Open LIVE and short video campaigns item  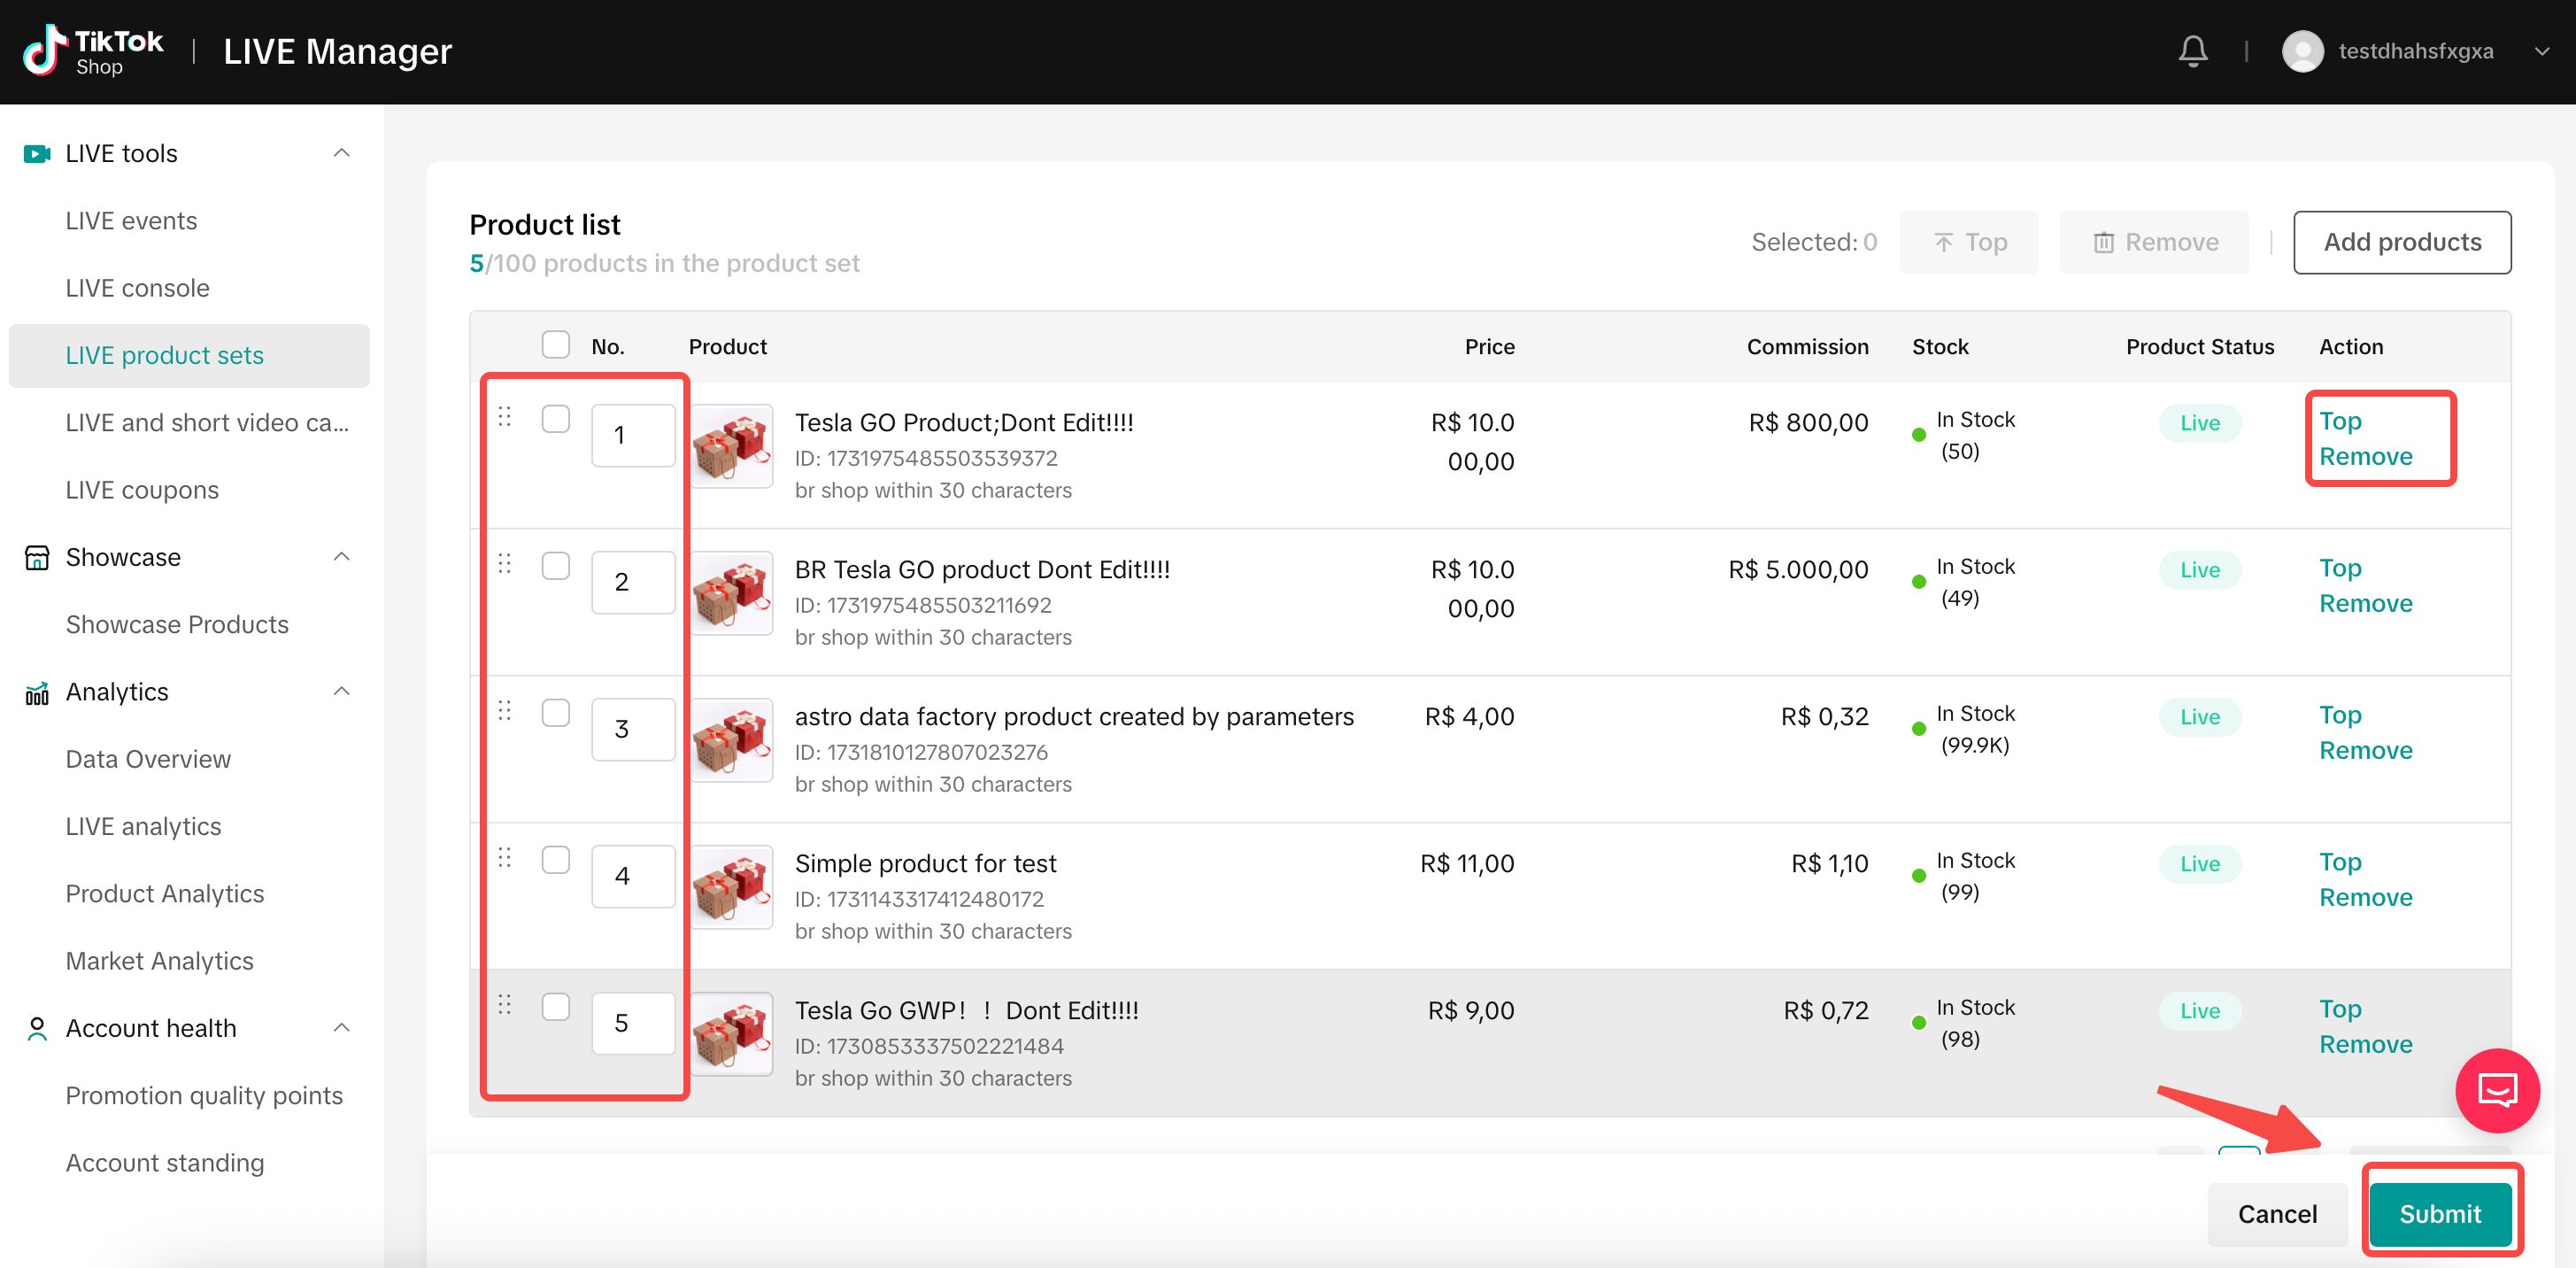click(207, 423)
